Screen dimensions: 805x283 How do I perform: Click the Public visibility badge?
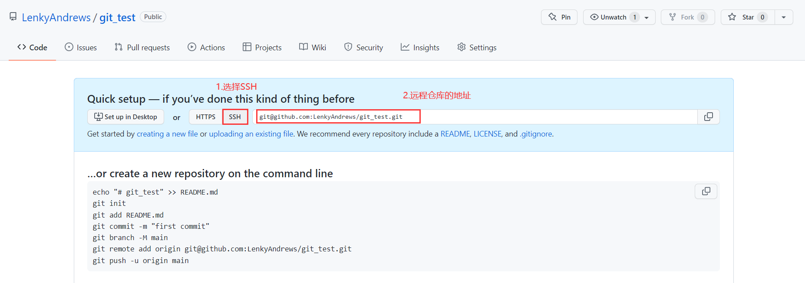click(153, 17)
